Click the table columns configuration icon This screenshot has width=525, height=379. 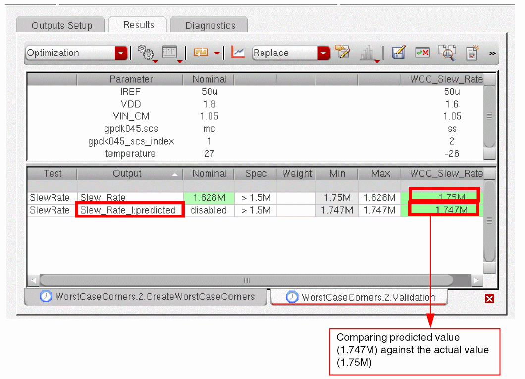[169, 52]
